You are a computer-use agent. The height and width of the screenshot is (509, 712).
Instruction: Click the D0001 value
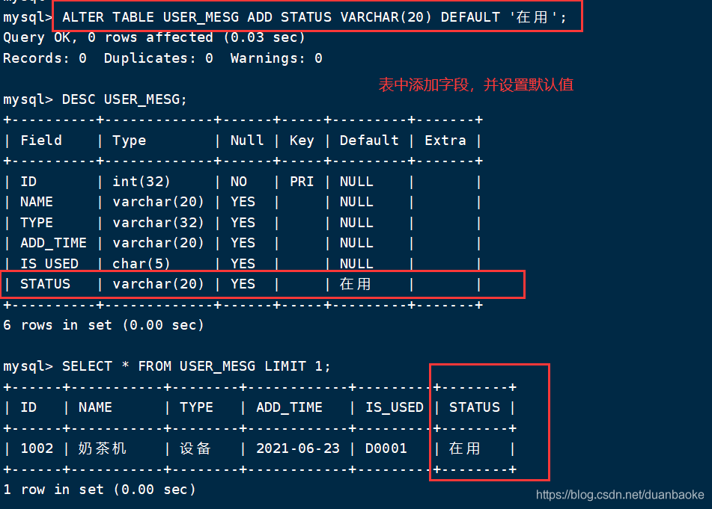coord(386,448)
